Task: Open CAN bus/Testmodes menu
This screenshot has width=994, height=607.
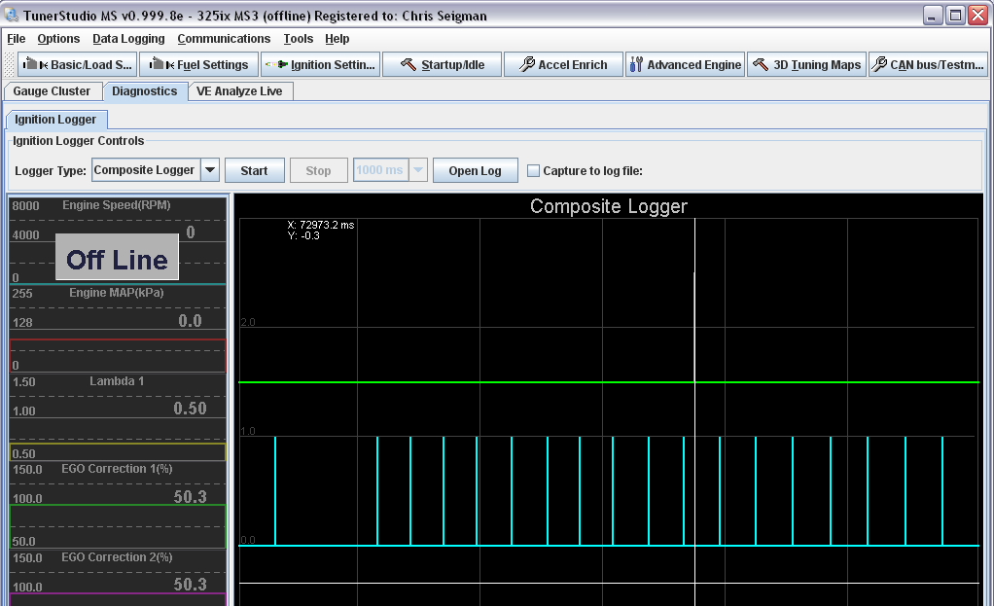Action: [x=928, y=65]
